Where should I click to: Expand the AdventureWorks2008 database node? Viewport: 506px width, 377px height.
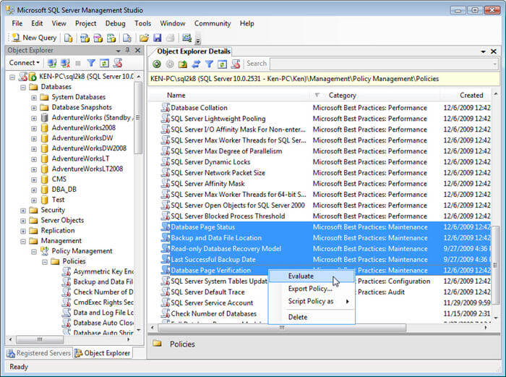34,127
